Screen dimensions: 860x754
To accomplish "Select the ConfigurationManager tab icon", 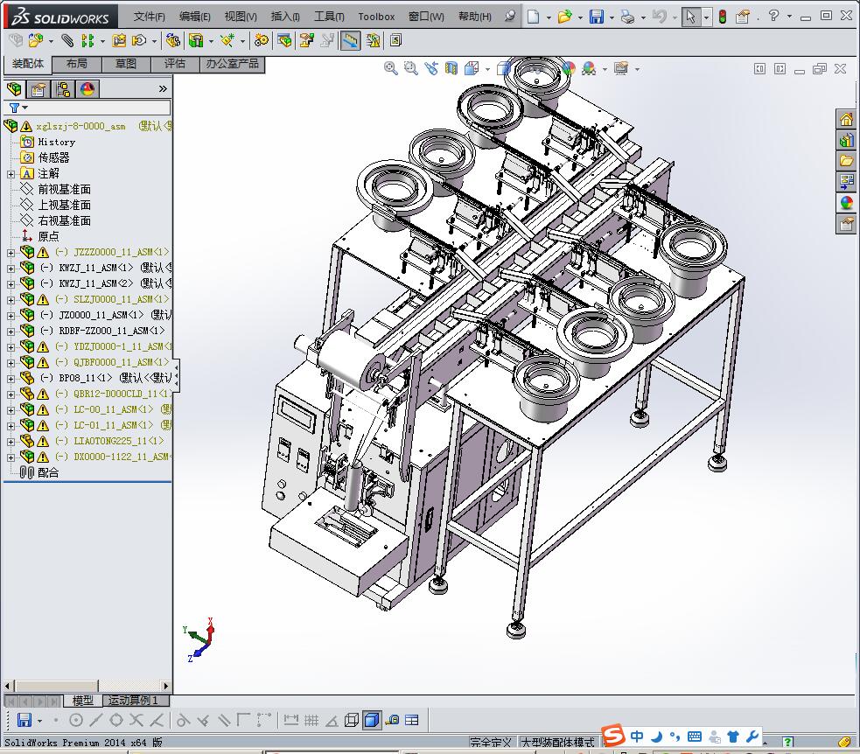I will (63, 89).
